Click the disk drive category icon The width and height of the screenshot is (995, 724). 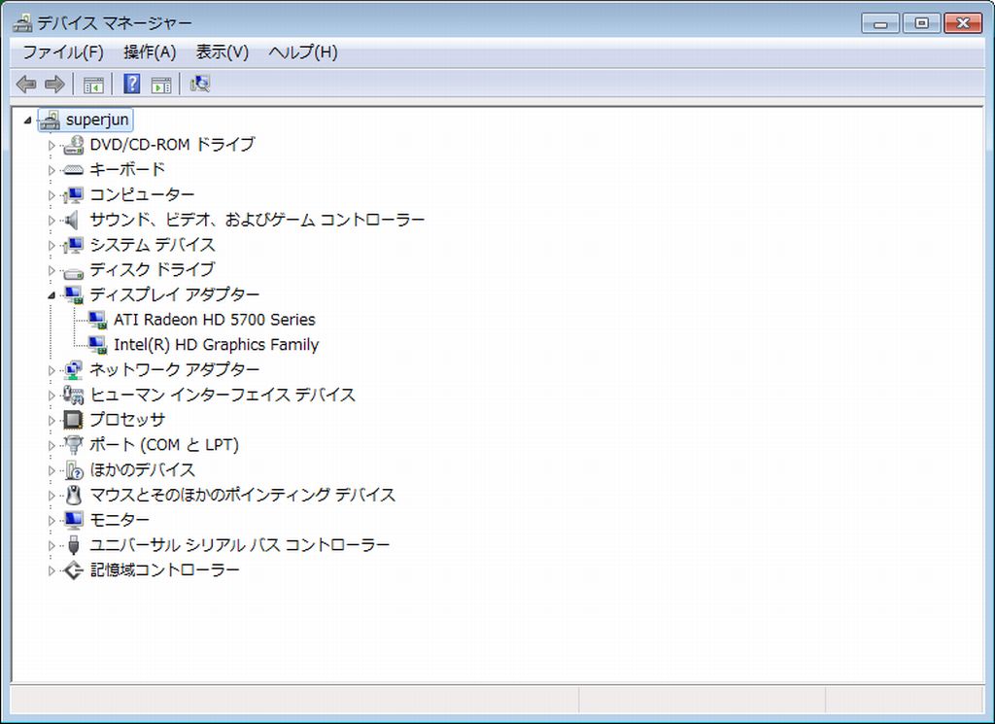pyautogui.click(x=74, y=273)
